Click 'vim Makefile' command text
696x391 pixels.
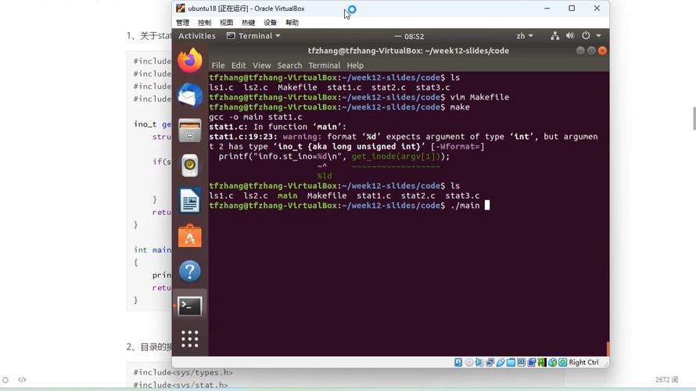point(480,97)
